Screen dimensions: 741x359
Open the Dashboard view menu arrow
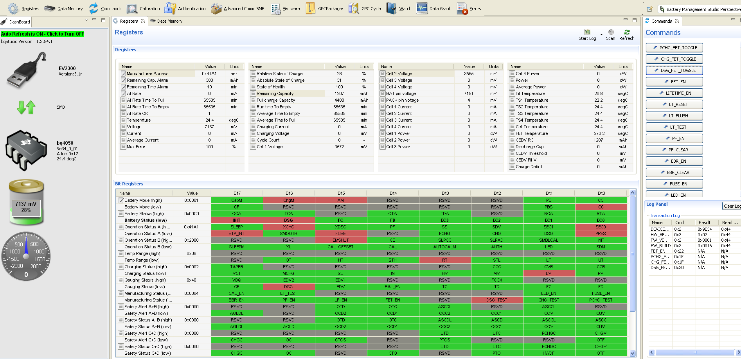pyautogui.click(x=86, y=20)
